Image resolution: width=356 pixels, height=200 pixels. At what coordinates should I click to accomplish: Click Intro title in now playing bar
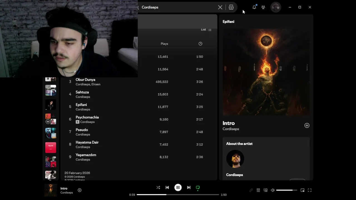pyautogui.click(x=64, y=188)
